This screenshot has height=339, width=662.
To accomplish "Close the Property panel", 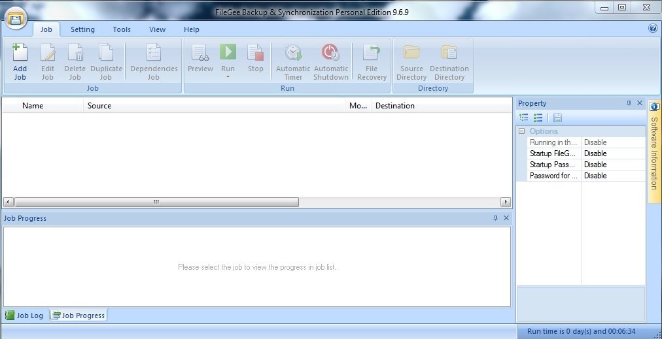I will click(x=640, y=103).
